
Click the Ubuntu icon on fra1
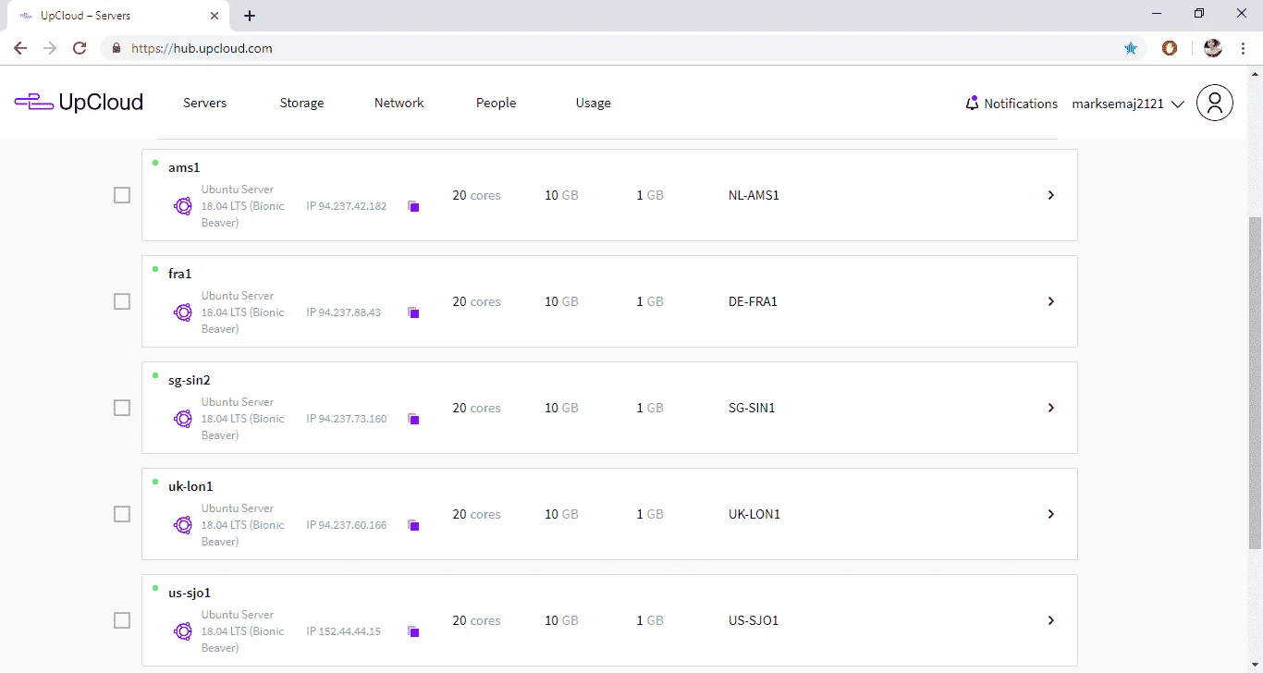[183, 312]
